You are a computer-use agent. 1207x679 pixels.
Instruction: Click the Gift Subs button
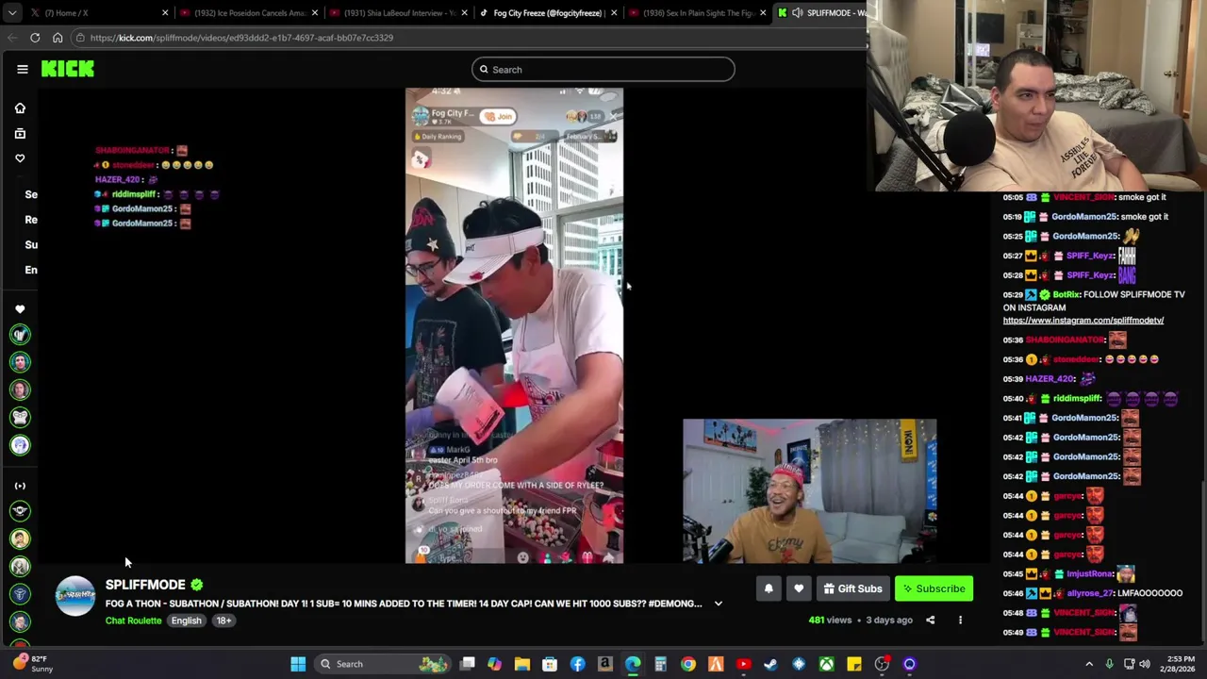click(x=852, y=588)
